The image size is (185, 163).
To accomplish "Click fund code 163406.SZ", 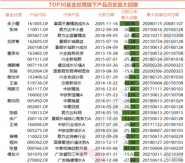I will coord(38,77).
